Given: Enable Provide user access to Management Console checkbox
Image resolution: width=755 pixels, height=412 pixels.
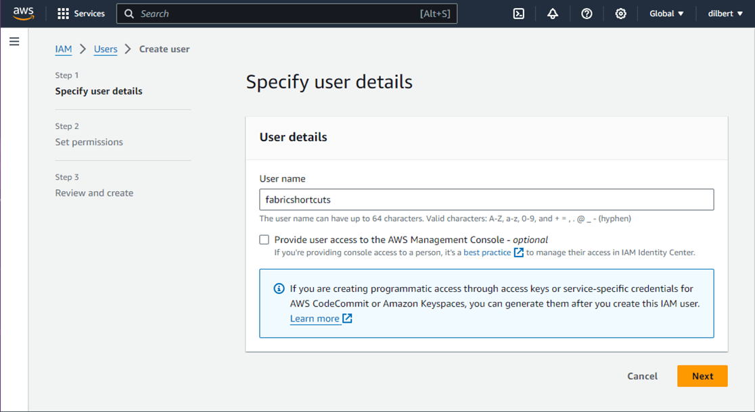Looking at the screenshot, I should tap(265, 240).
